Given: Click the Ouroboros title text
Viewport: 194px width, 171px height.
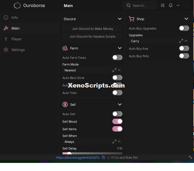Looking at the screenshot, I should pos(34,5).
